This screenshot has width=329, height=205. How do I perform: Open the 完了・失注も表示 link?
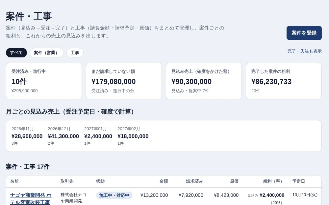pyautogui.click(x=304, y=51)
